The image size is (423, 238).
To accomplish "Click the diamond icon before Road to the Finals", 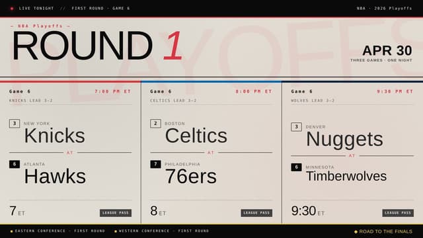I will point(356,231).
